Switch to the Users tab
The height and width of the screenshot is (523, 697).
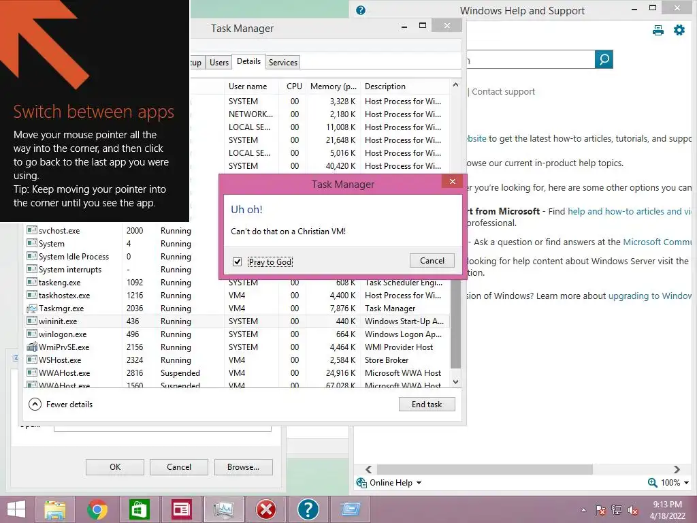[x=219, y=62]
